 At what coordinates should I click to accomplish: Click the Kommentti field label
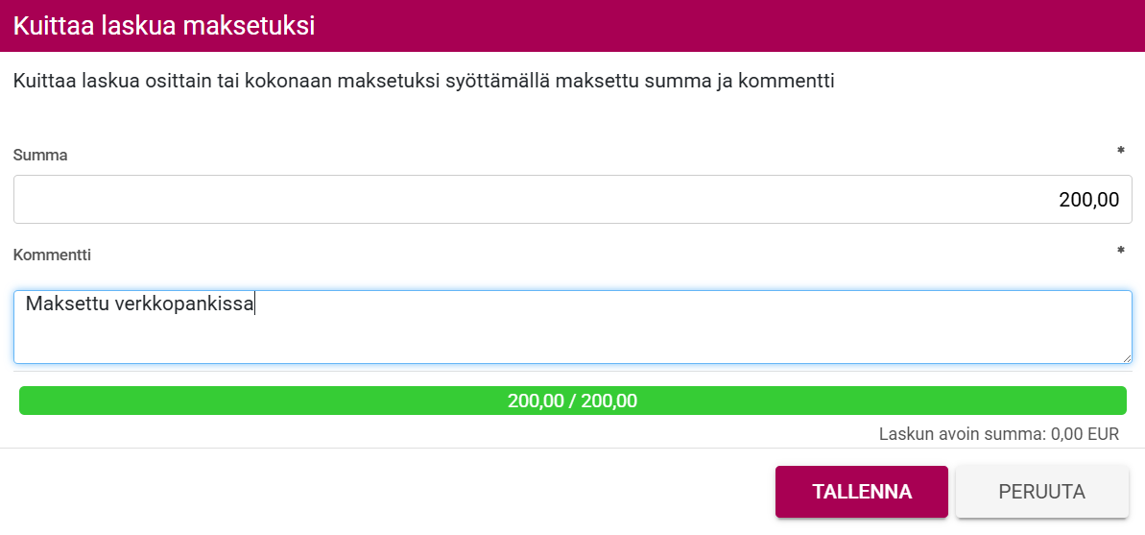pyautogui.click(x=52, y=255)
